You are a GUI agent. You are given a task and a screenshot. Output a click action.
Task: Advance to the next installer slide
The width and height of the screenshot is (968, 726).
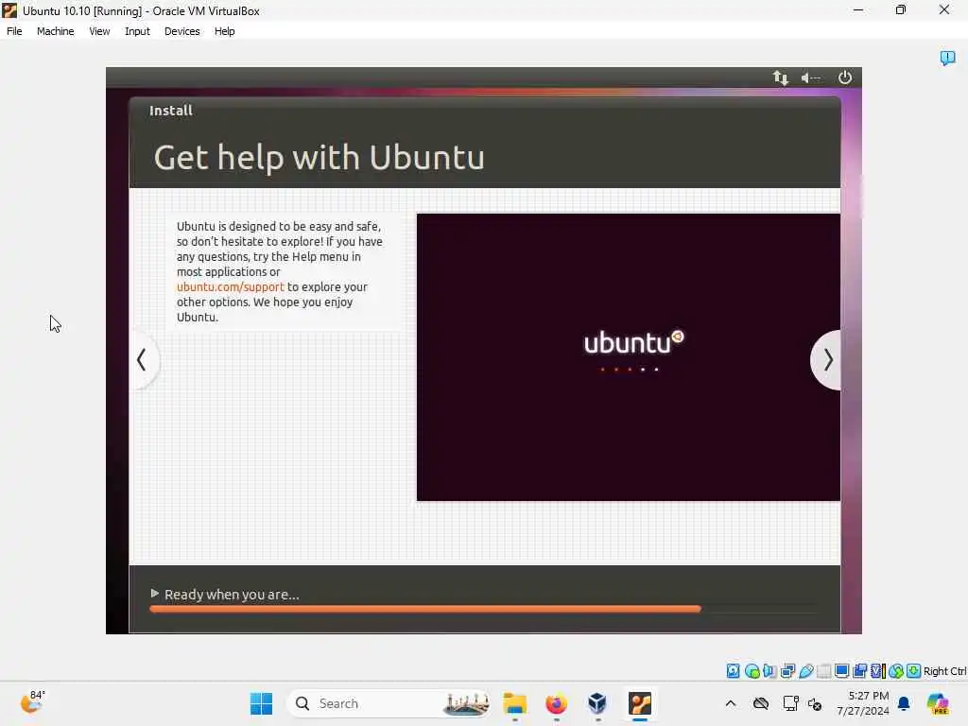(x=827, y=360)
